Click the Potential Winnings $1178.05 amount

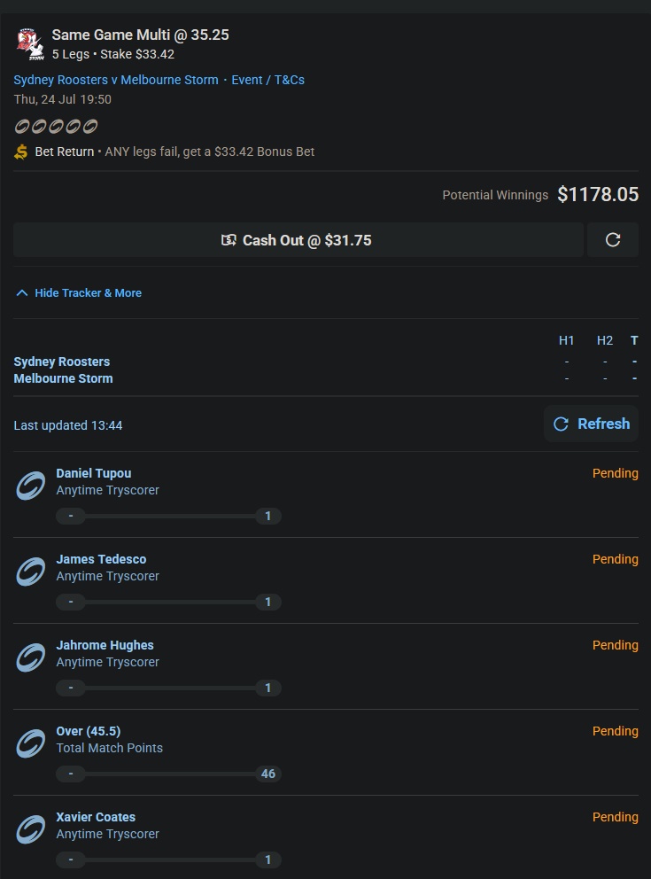click(x=598, y=195)
